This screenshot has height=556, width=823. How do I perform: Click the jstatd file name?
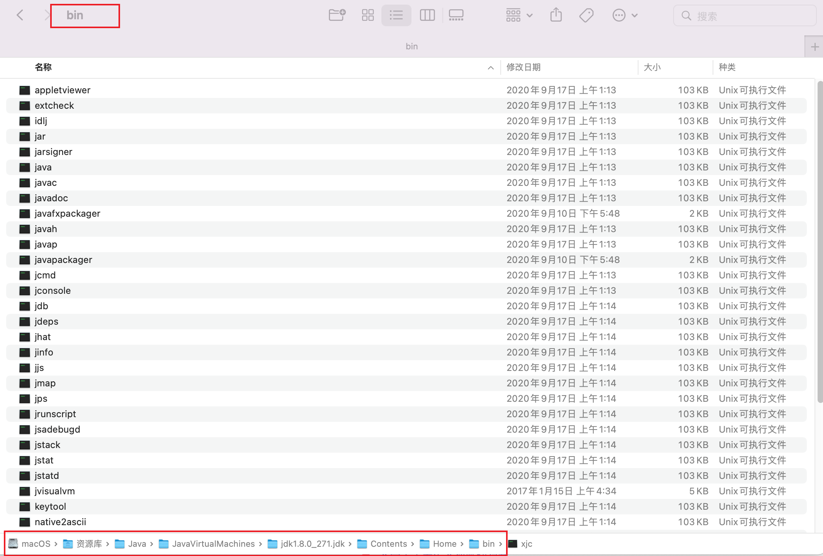(47, 476)
